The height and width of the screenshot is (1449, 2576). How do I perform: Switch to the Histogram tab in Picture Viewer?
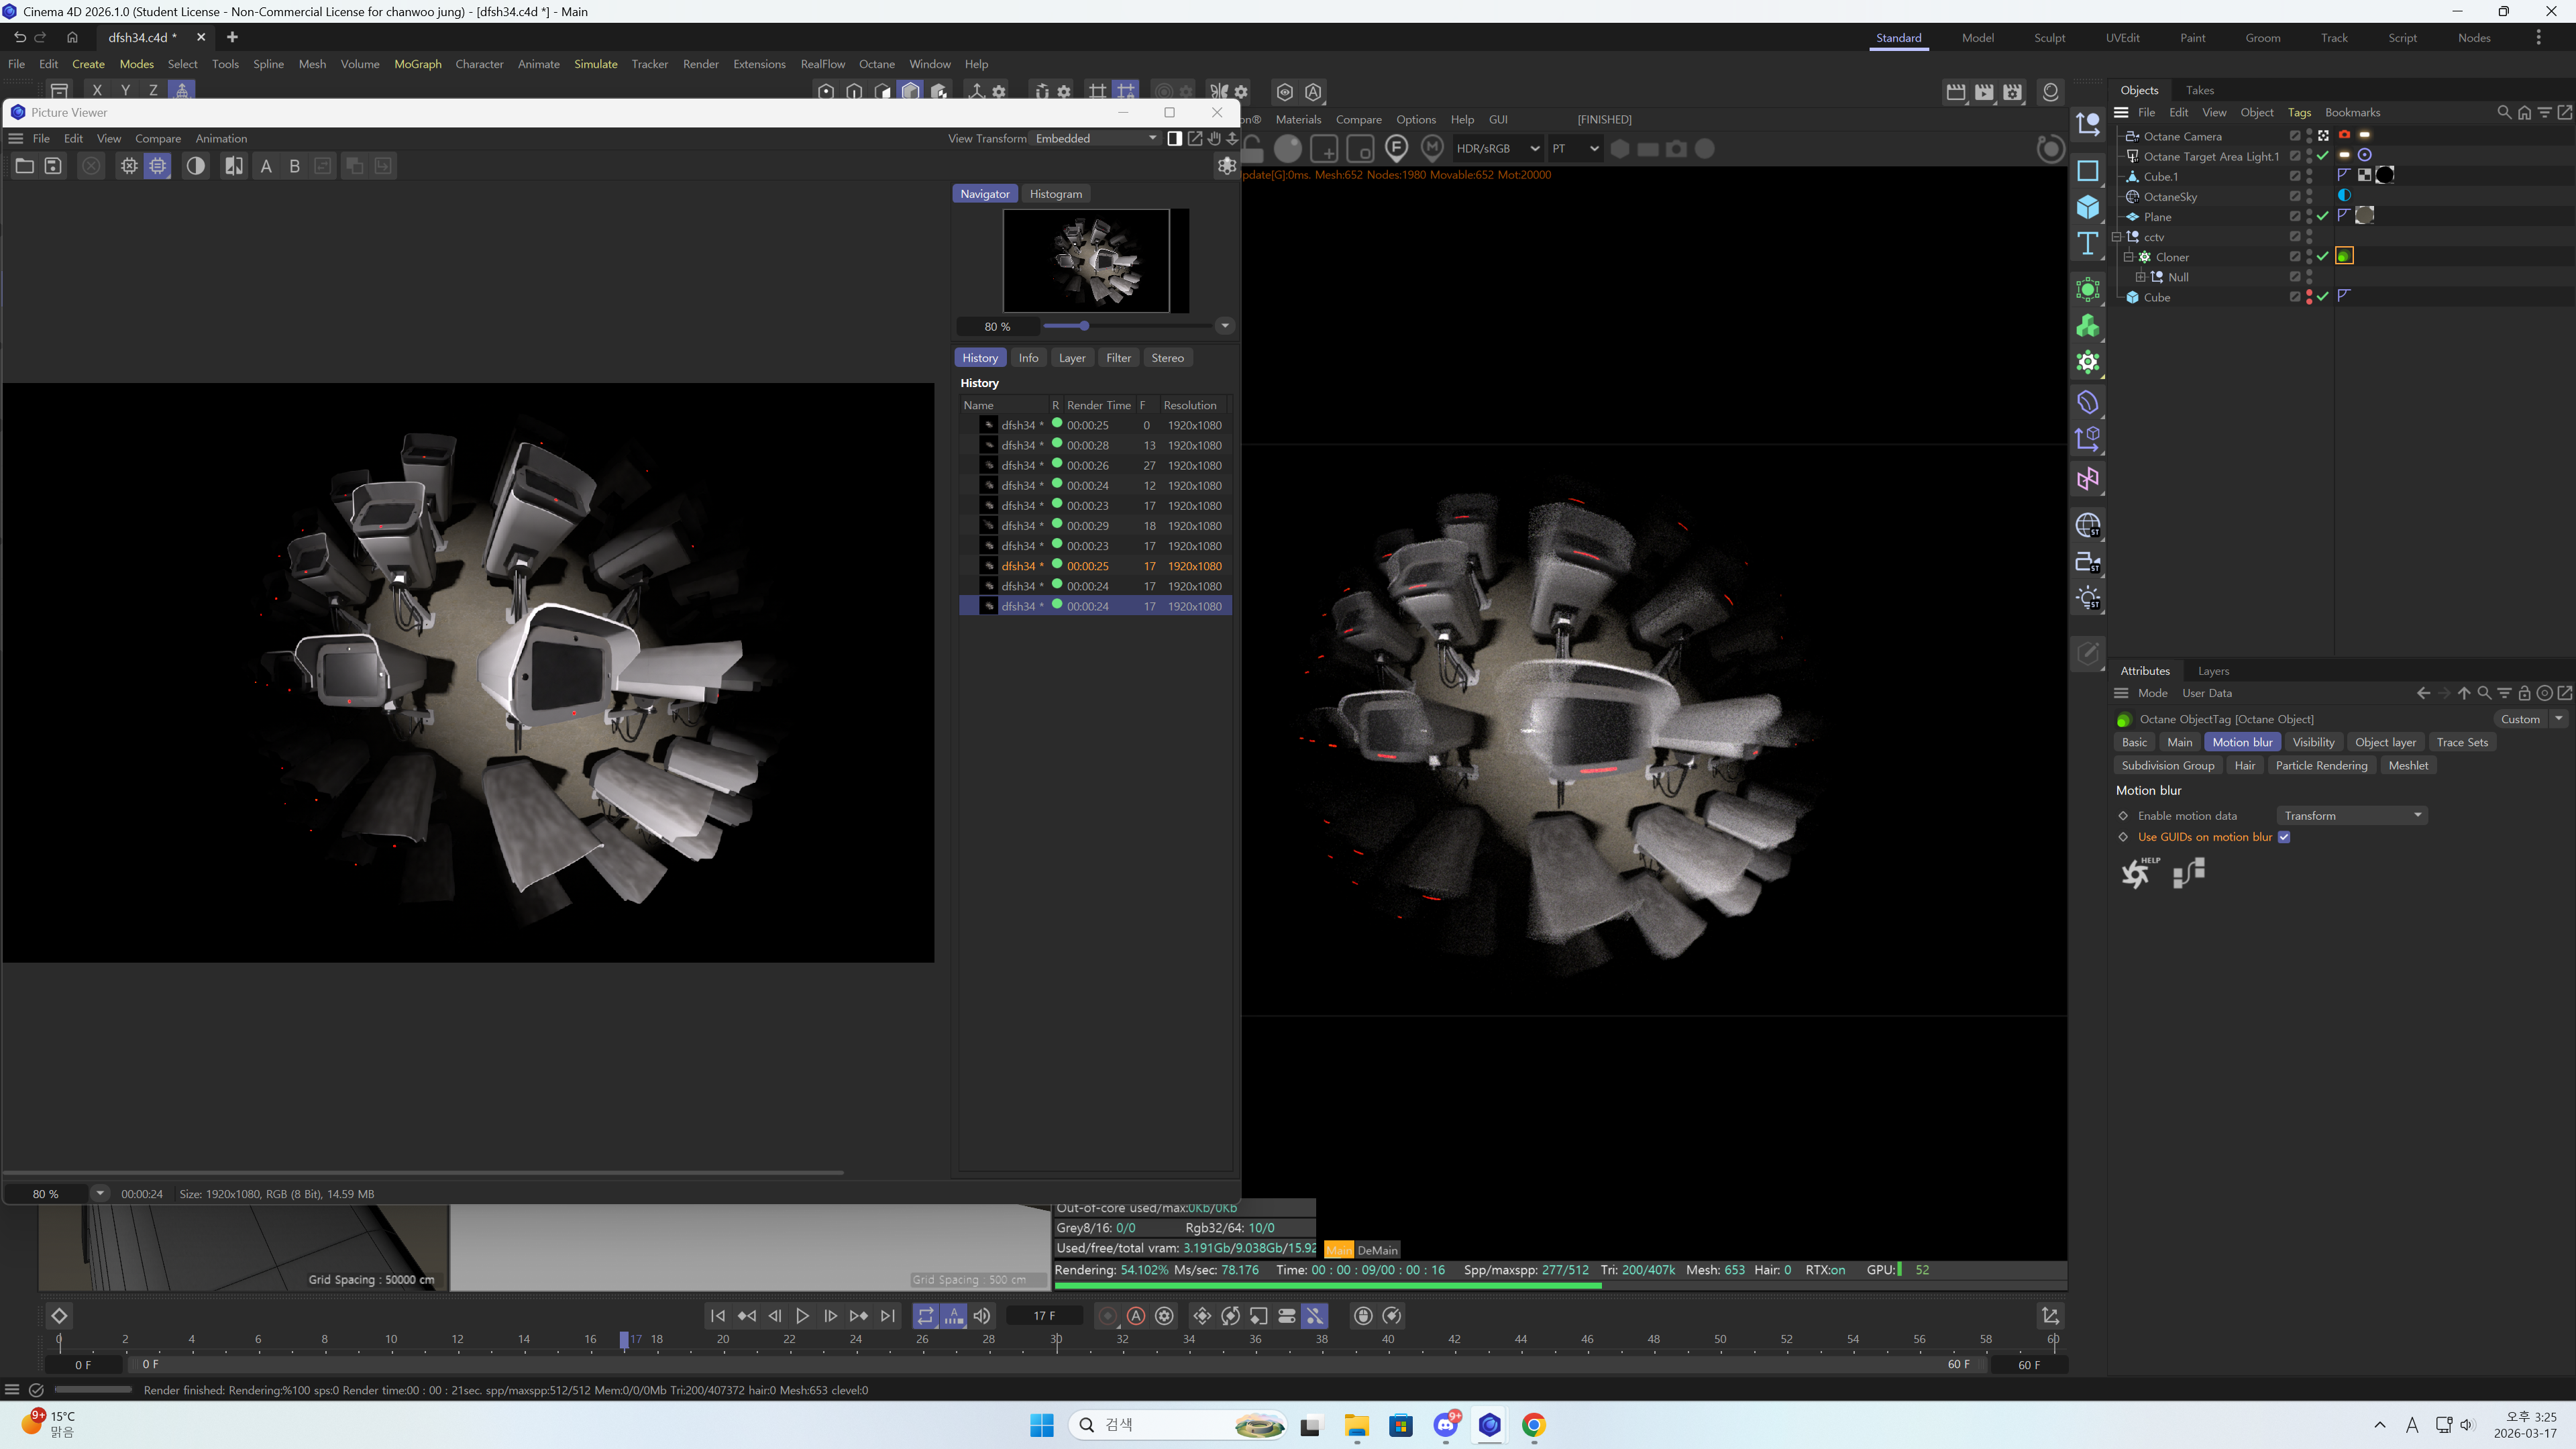1055,194
